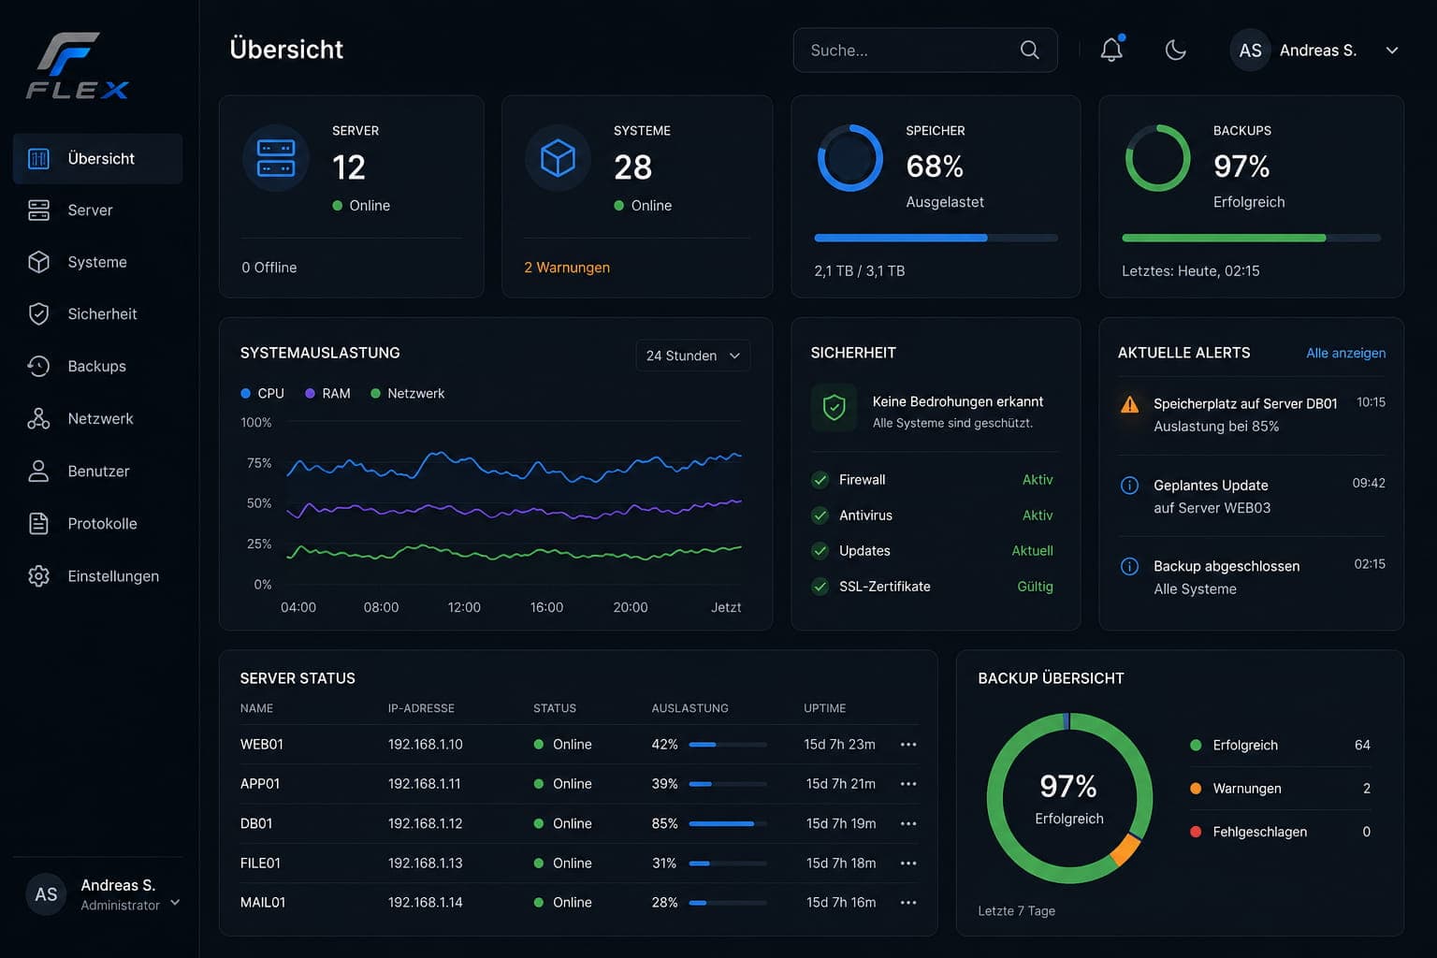The width and height of the screenshot is (1437, 958).
Task: Click the Backups history icon in sidebar
Action: [38, 366]
